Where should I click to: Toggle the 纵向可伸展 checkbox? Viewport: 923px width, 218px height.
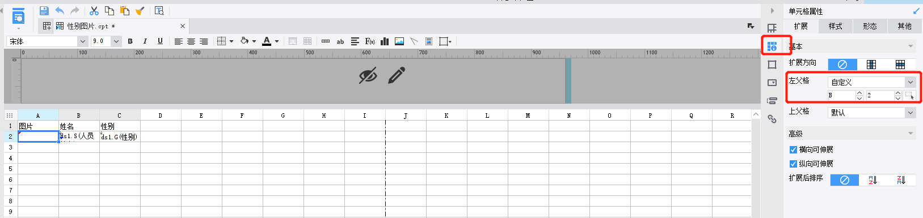793,164
